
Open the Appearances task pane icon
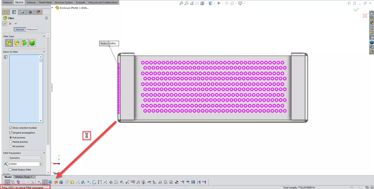[x=372, y=23]
